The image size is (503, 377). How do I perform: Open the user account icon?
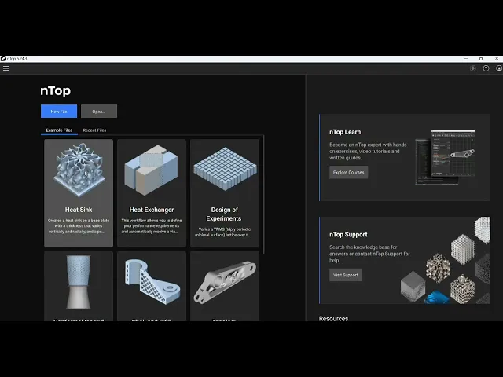[x=499, y=68]
